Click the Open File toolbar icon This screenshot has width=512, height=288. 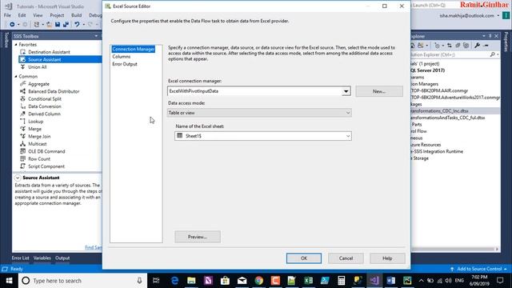click(49, 25)
